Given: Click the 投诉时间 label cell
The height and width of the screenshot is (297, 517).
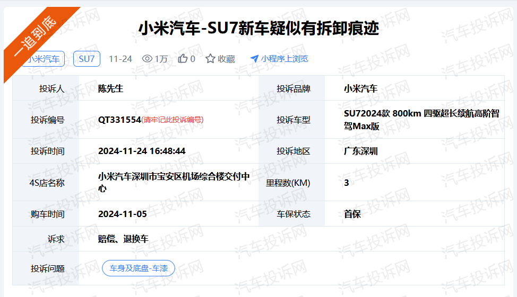Looking at the screenshot, I should 46,151.
